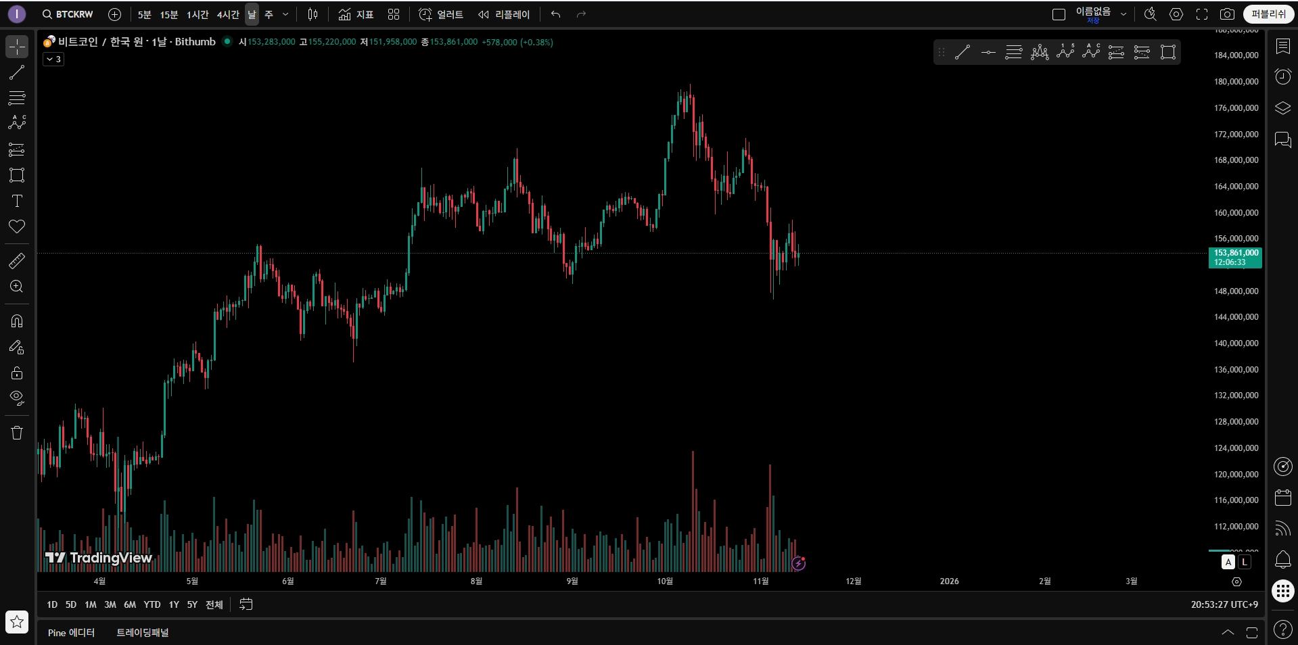
Task: Open the heart icons tool
Action: (17, 226)
